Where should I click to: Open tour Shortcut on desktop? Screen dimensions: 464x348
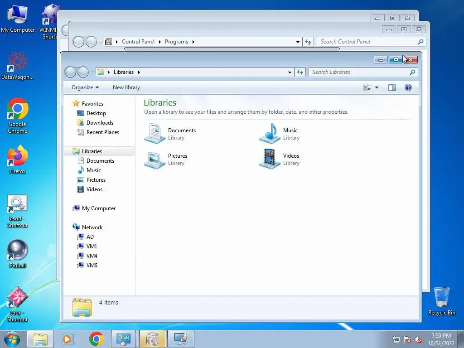18,304
